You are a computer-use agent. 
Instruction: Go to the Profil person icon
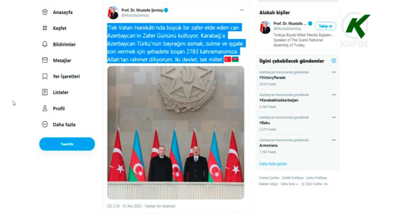45,109
